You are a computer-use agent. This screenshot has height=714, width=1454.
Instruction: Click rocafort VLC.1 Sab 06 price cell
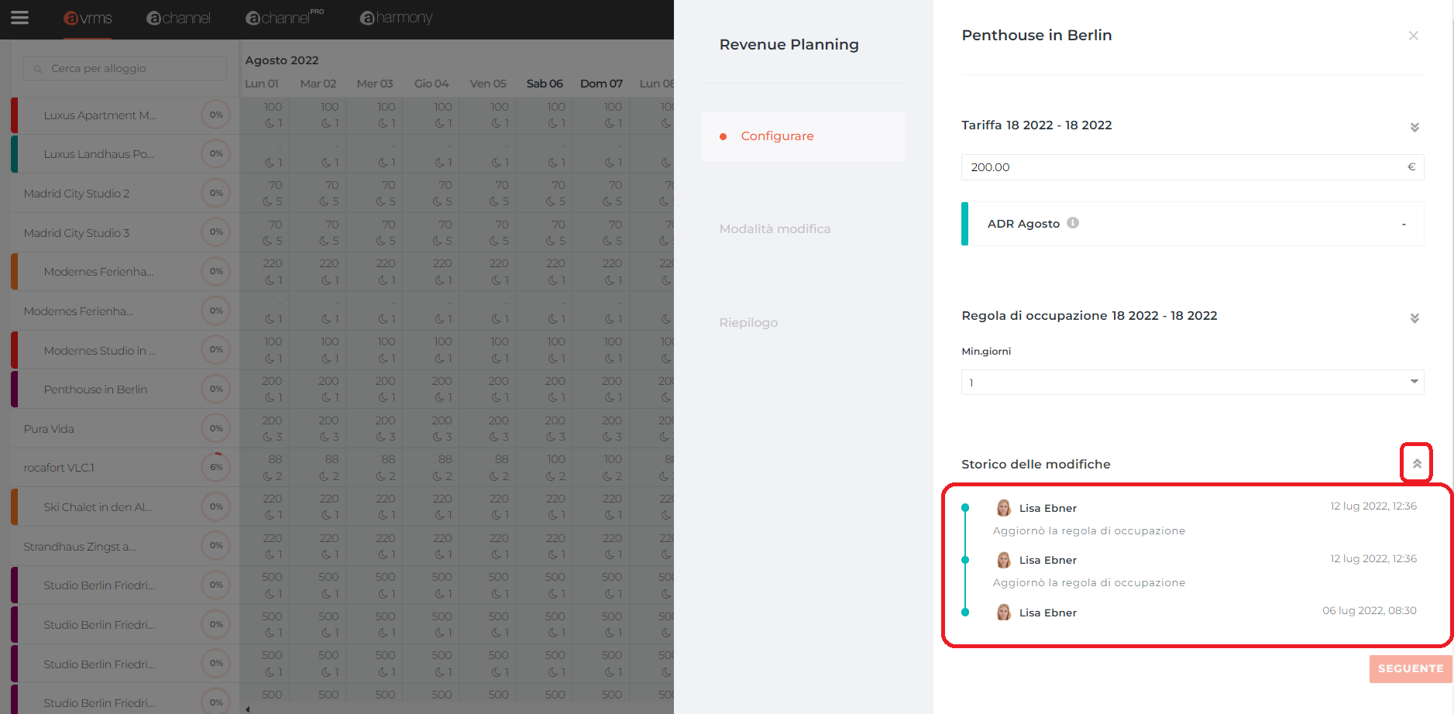555,459
